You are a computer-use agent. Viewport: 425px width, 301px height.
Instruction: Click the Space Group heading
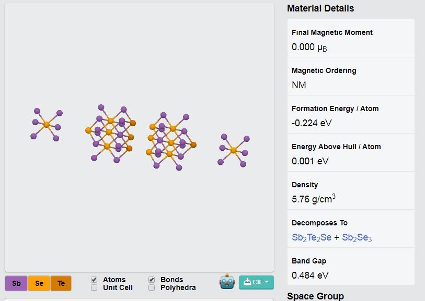pos(316,296)
